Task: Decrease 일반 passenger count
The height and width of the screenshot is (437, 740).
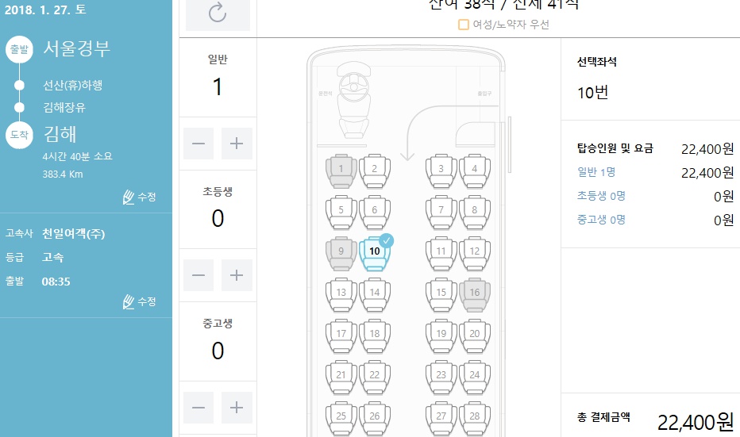Action: point(198,144)
